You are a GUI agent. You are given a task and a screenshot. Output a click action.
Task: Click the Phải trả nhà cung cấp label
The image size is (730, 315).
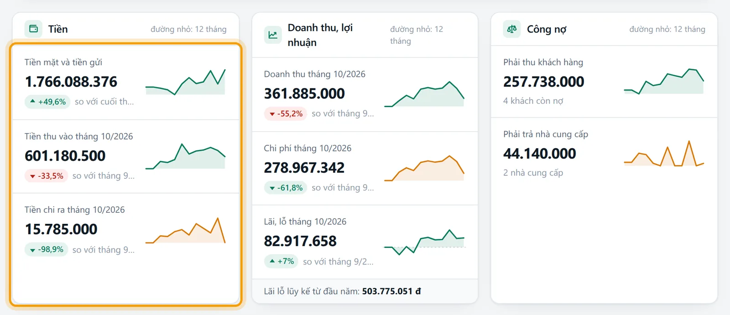click(x=546, y=134)
